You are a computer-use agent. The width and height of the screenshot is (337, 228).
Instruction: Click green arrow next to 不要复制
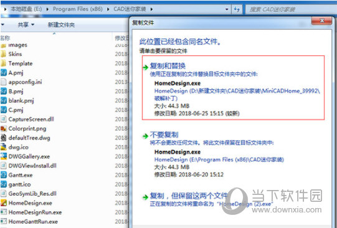(x=146, y=136)
